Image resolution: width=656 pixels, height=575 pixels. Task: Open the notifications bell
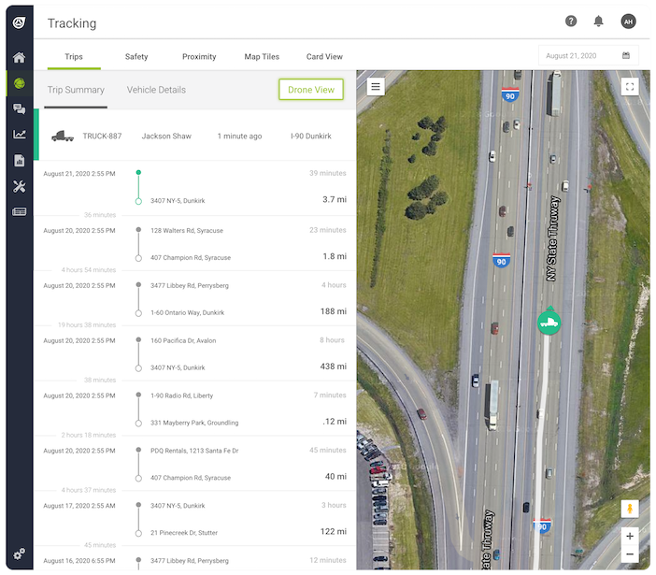click(x=598, y=22)
